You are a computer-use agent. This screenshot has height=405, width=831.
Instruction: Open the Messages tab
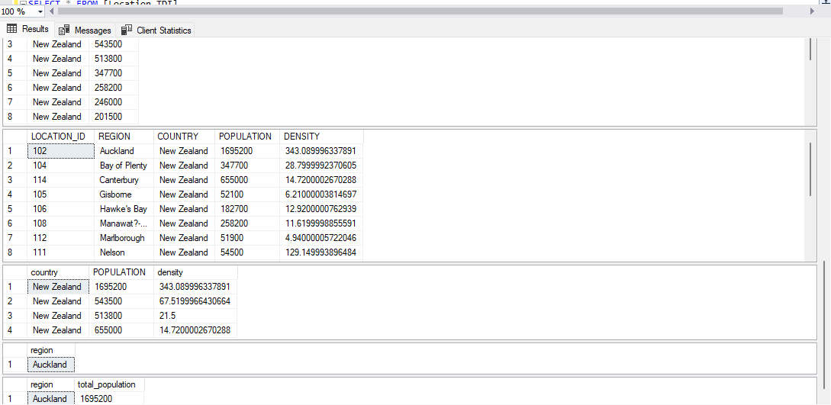tap(85, 31)
